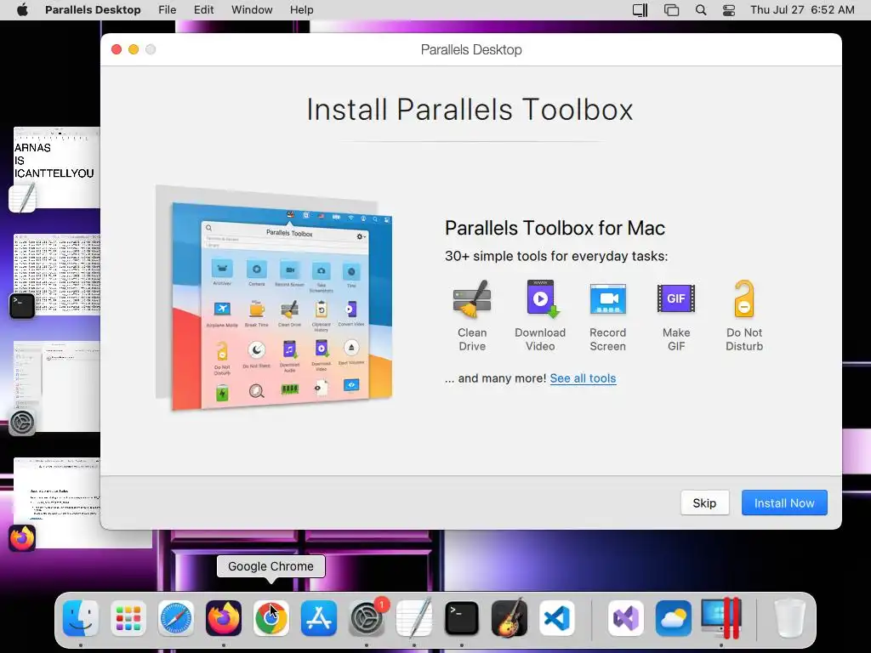Open the Trash from the Dock
The height and width of the screenshot is (653, 871).
789,618
